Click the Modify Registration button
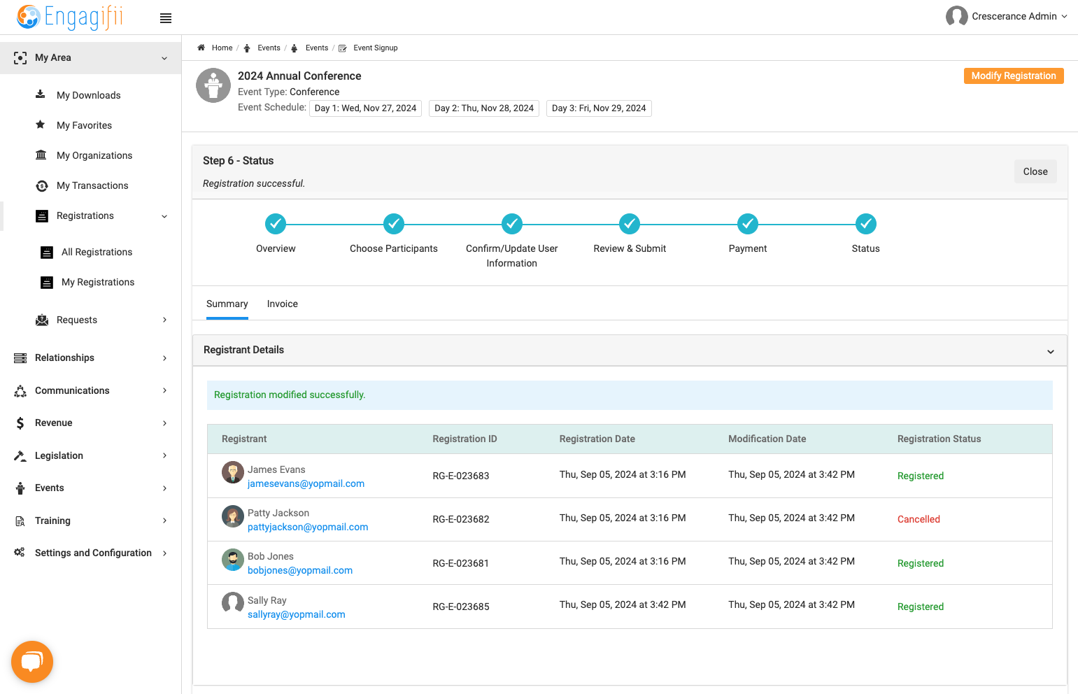This screenshot has height=694, width=1078. pos(1014,76)
